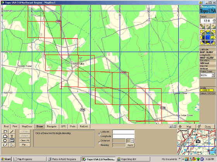The height and width of the screenshot is (162, 217).
Task: Click the third icon below Detail box
Action: 213,26
